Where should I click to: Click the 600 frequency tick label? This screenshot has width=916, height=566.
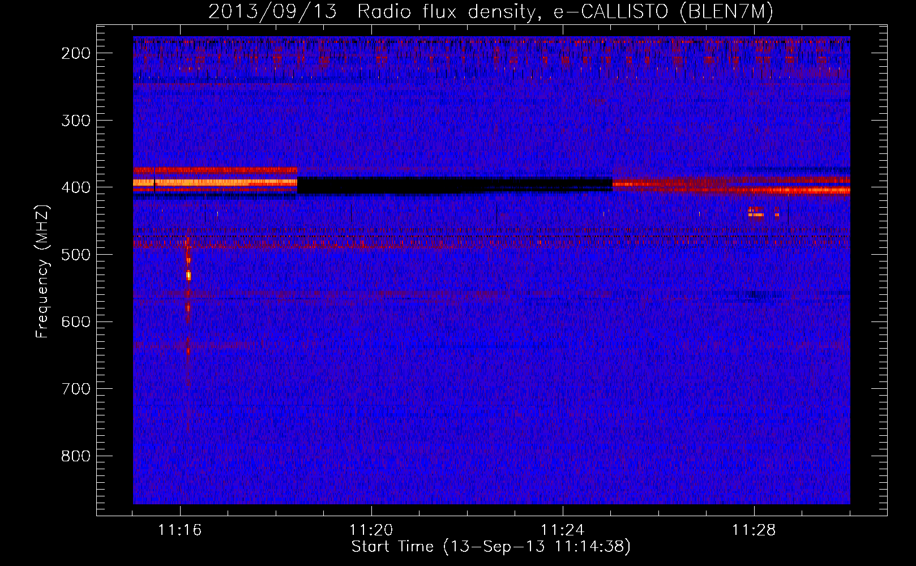(x=76, y=321)
